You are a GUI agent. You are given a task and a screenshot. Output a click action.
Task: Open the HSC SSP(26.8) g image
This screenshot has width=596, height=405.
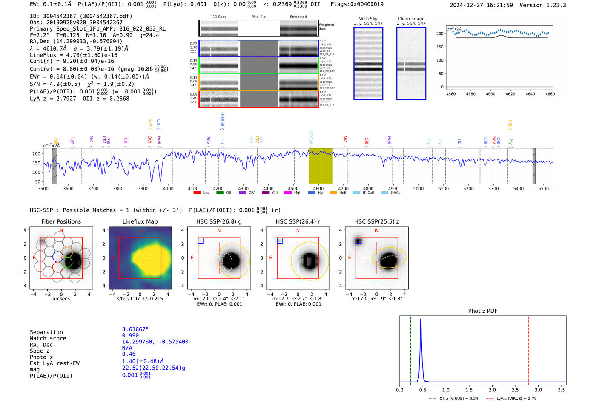219,258
